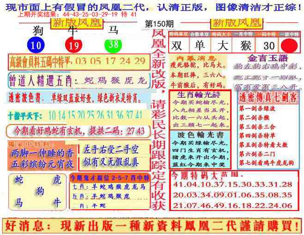Click the line 第七剑看鸡牛虎龙狗
This screenshot has width=304, height=235.
coord(267,163)
